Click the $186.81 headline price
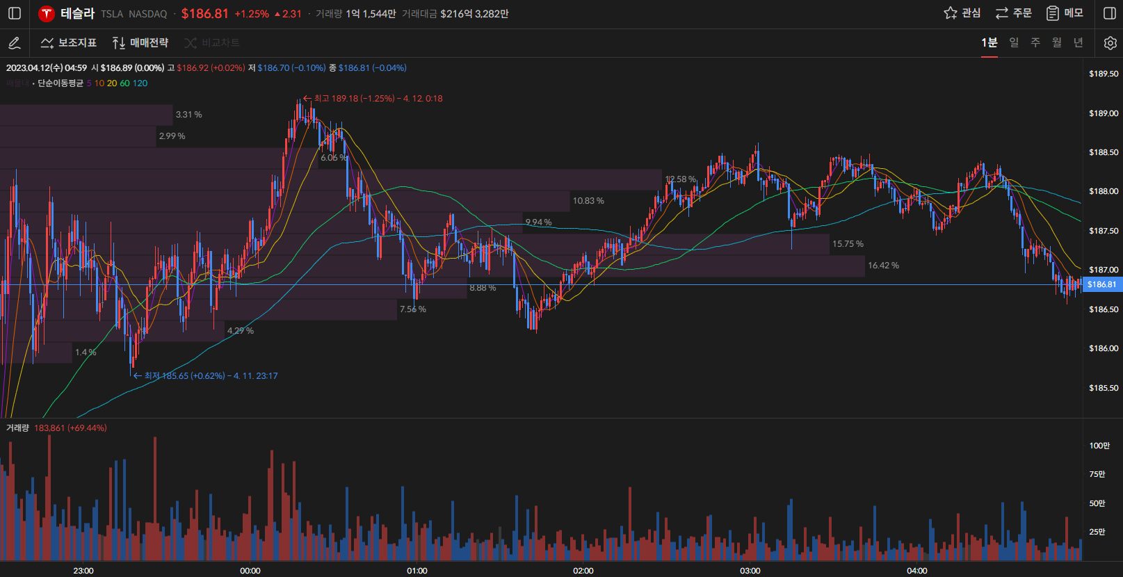 [x=205, y=13]
